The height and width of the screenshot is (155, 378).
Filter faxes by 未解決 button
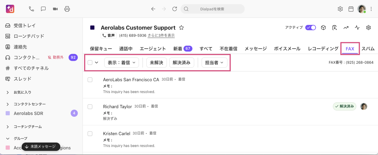[x=156, y=63]
